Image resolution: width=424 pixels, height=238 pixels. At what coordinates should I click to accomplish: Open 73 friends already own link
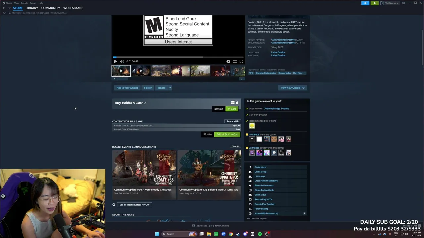[254, 148]
